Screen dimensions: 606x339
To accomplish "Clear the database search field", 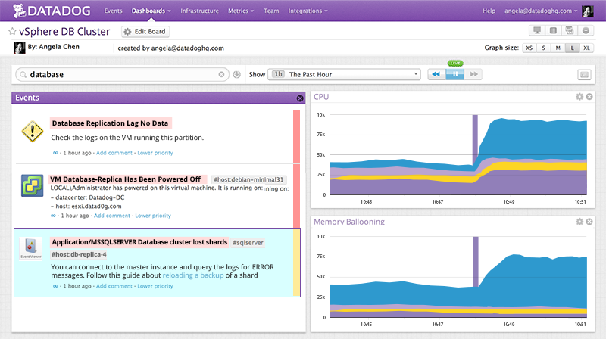I will [x=221, y=74].
